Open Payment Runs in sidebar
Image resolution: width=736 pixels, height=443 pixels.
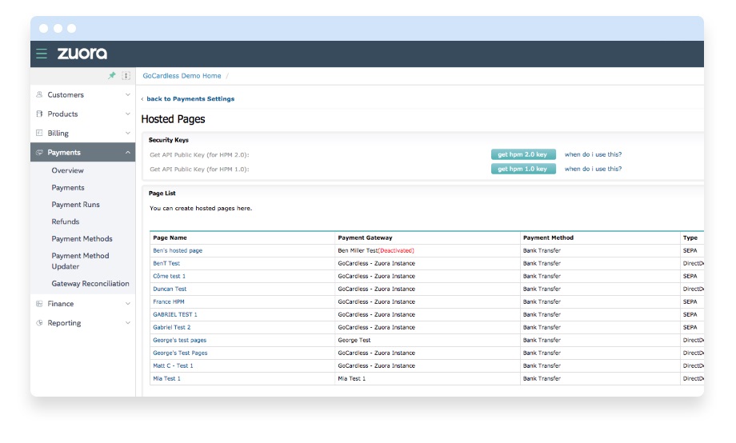pyautogui.click(x=75, y=205)
